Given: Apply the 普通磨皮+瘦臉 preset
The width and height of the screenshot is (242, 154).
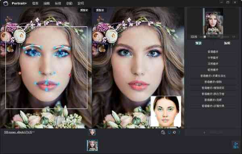Looking at the screenshot, I should [x=213, y=82].
